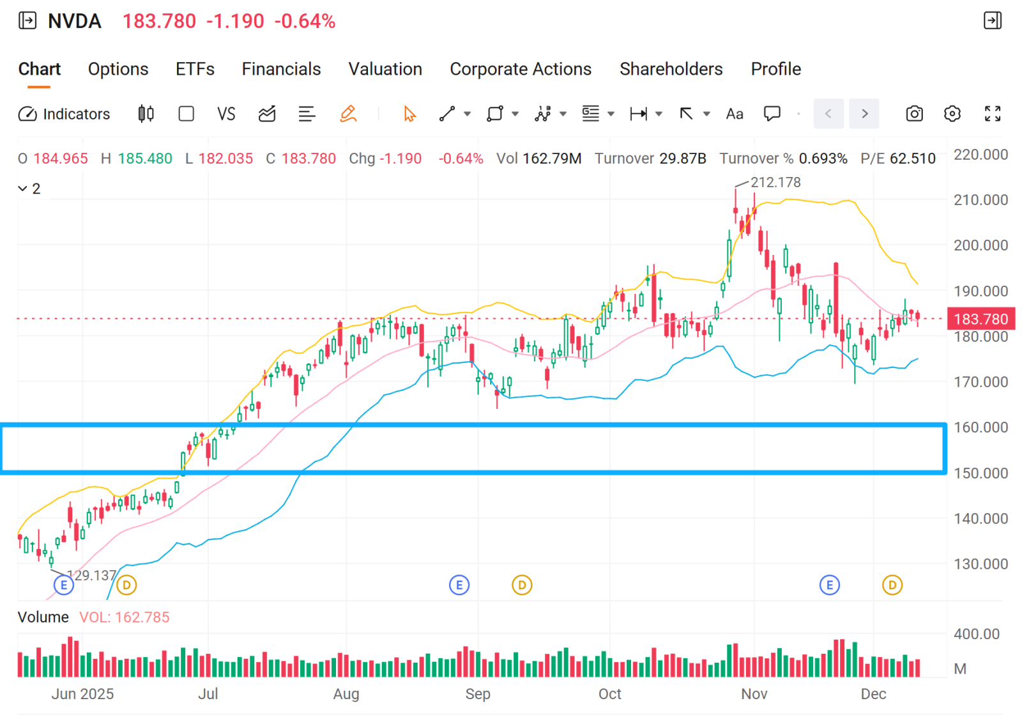
Task: Open chart settings gear
Action: coord(952,114)
